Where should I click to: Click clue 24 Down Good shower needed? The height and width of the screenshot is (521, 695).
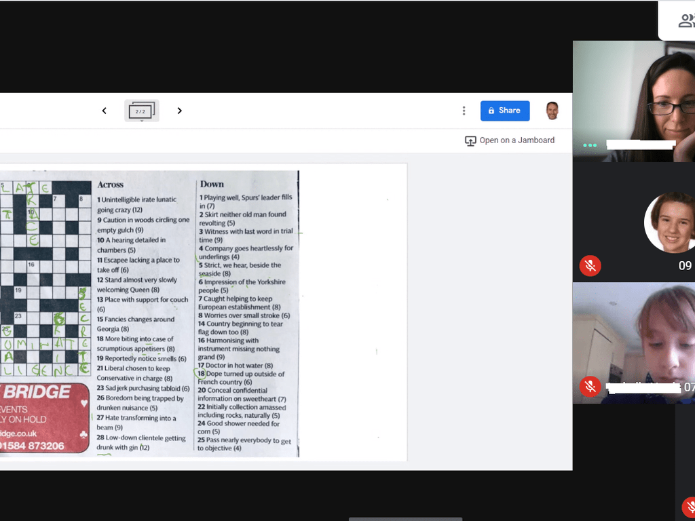pos(238,427)
